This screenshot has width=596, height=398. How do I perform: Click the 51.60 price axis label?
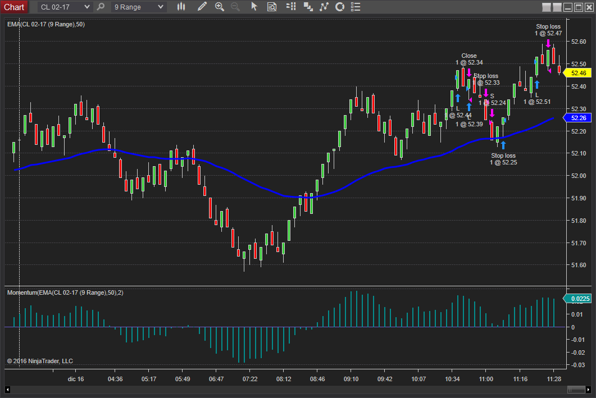point(579,265)
